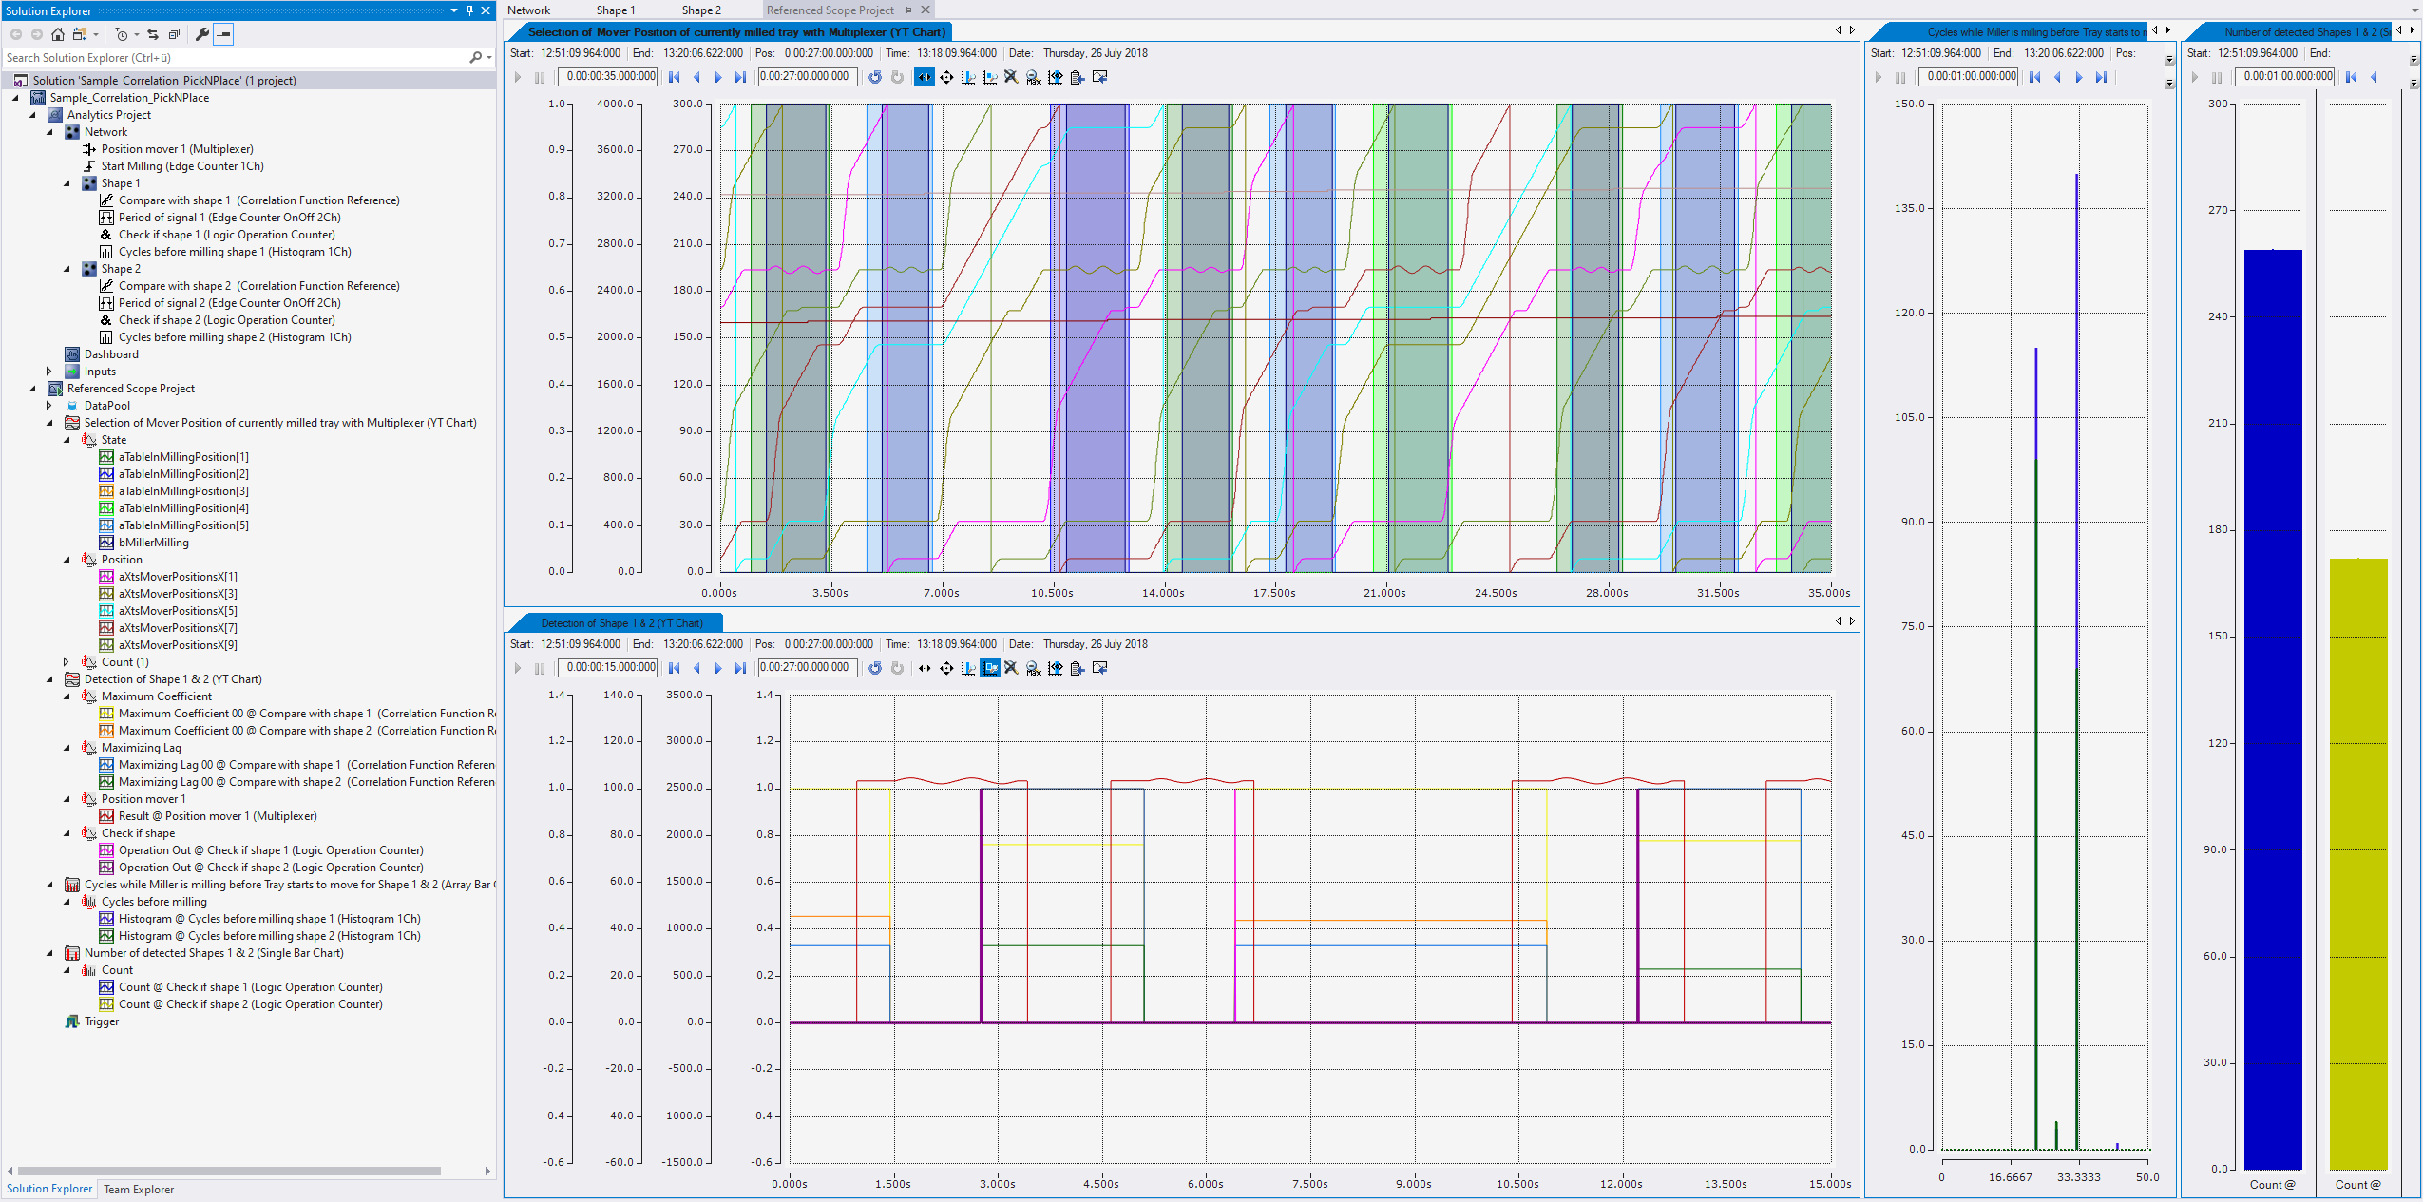The height and width of the screenshot is (1202, 2423).
Task: Toggle horizontal panning in the Detection of Shape chart
Action: coord(925,668)
